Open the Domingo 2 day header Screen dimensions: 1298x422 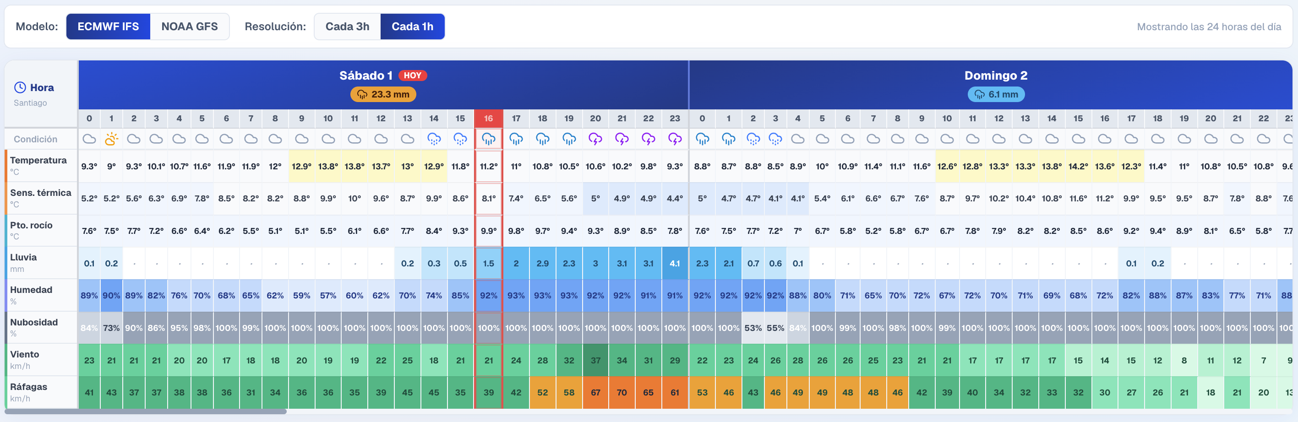coord(996,76)
